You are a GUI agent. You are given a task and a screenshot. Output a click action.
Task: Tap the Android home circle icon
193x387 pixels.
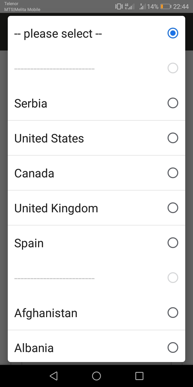pos(96,376)
